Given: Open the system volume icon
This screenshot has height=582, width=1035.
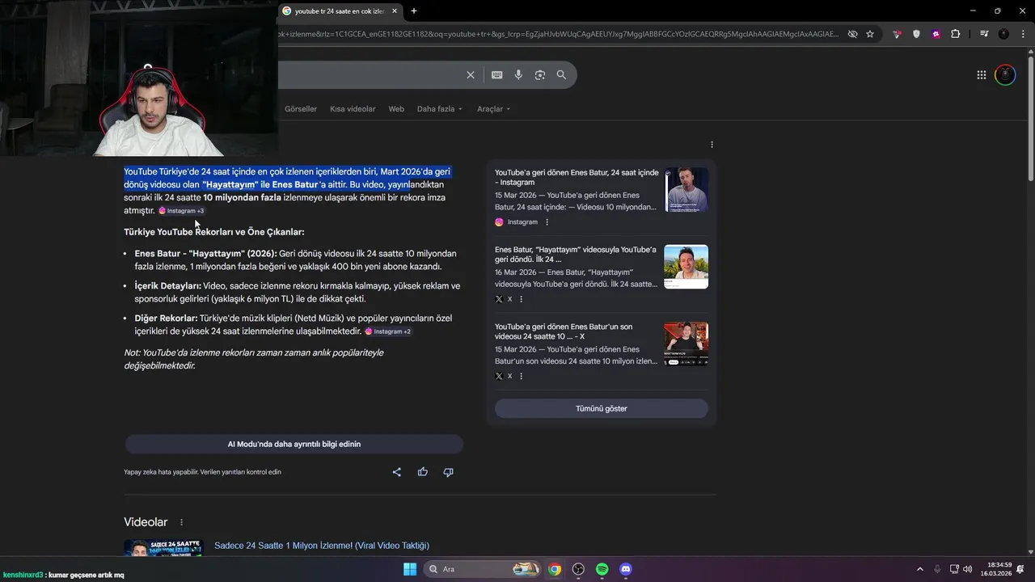Looking at the screenshot, I should [968, 569].
